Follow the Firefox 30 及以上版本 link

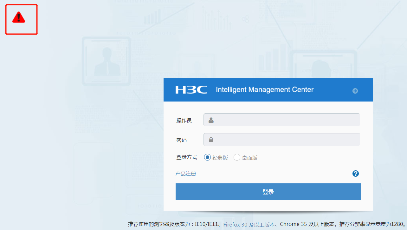(249, 225)
